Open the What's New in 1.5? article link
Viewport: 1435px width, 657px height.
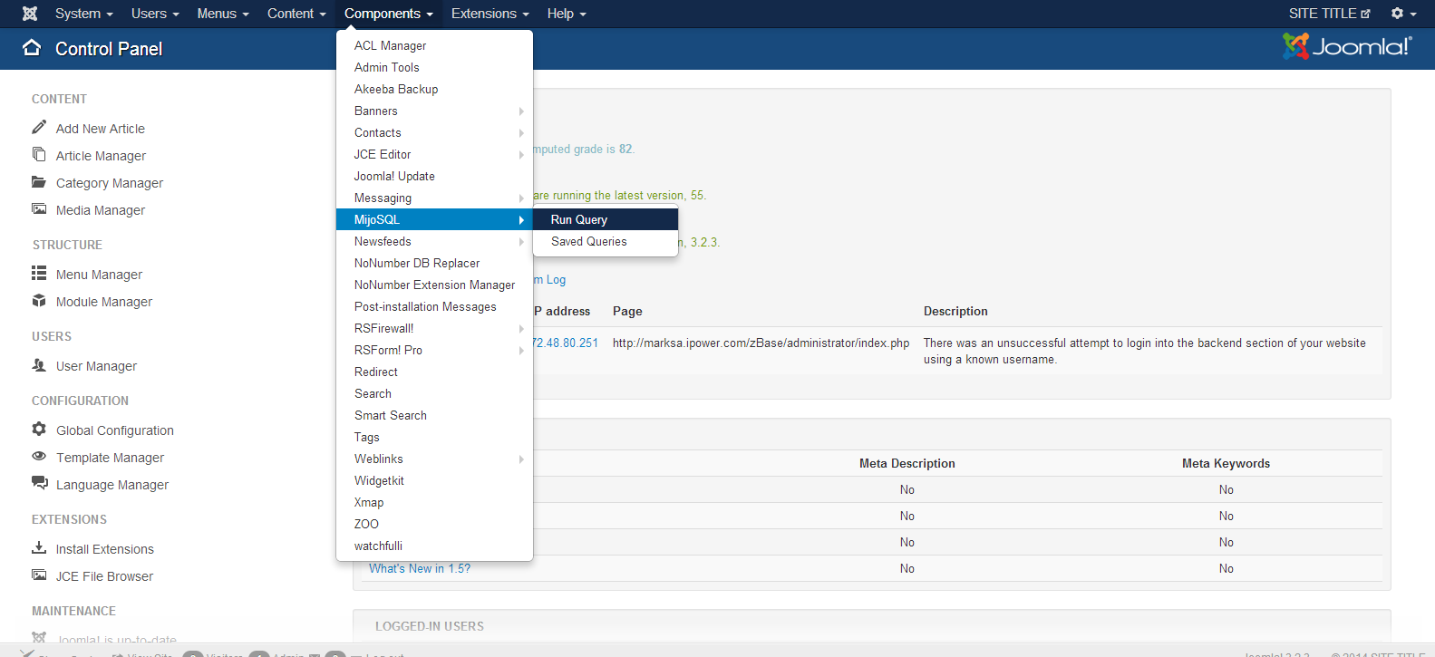420,568
